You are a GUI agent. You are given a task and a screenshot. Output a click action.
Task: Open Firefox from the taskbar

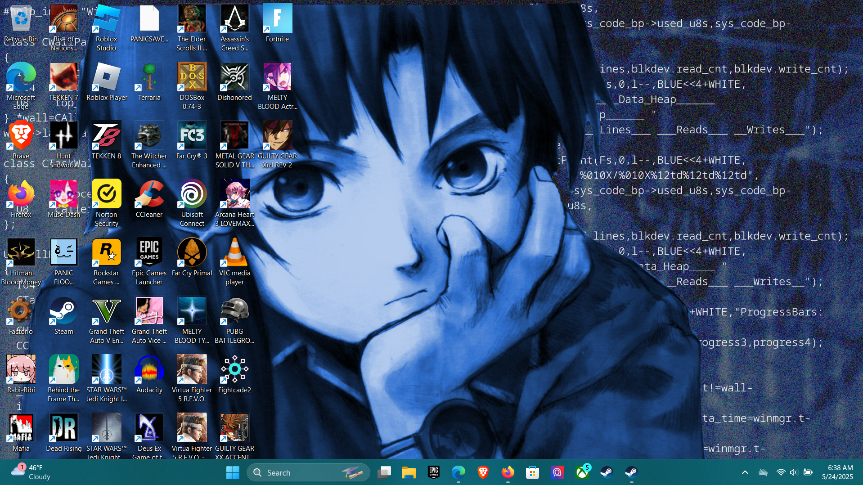[508, 473]
